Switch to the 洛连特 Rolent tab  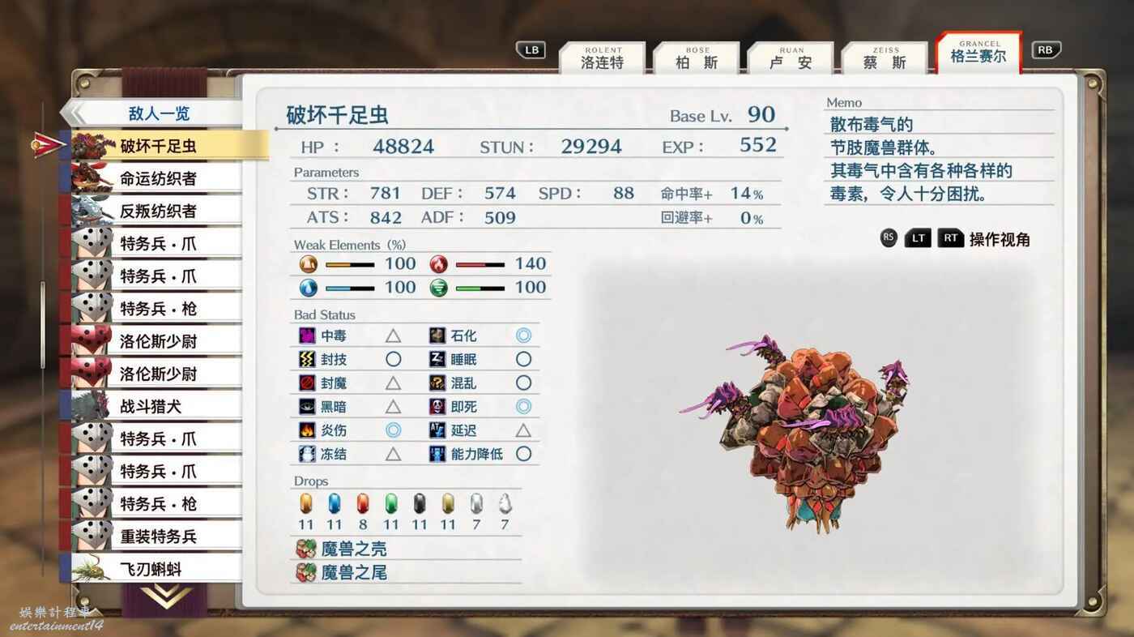click(x=603, y=58)
